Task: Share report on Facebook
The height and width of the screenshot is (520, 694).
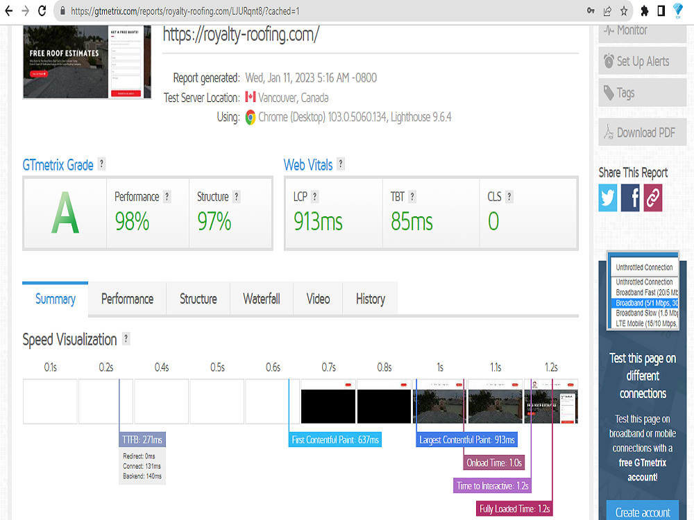Action: (x=630, y=198)
